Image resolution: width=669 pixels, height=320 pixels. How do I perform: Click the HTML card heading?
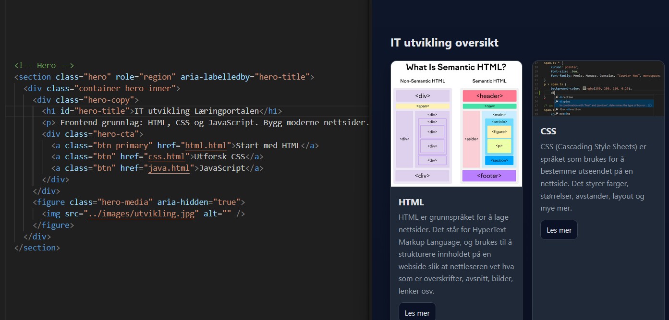pyautogui.click(x=411, y=202)
